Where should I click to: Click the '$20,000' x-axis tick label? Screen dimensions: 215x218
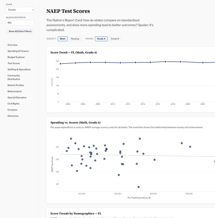click(x=118, y=194)
